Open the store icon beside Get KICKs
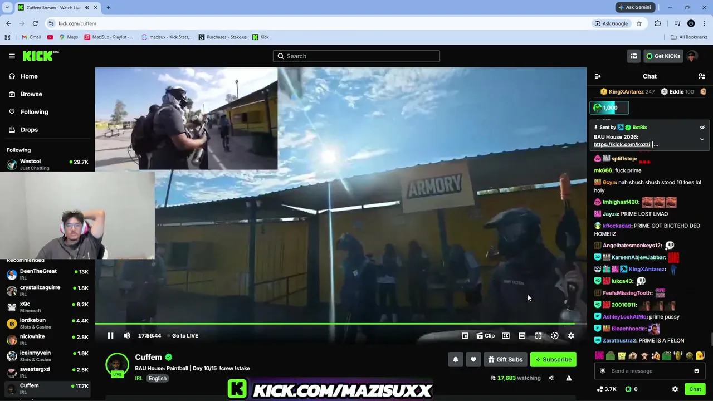Screen dimensions: 713x401 pyautogui.click(x=634, y=56)
